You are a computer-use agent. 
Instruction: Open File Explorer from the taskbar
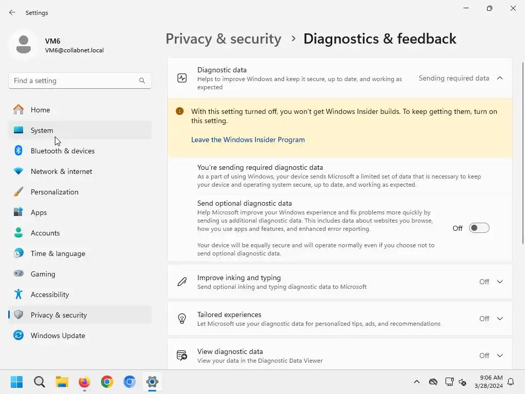pyautogui.click(x=62, y=382)
